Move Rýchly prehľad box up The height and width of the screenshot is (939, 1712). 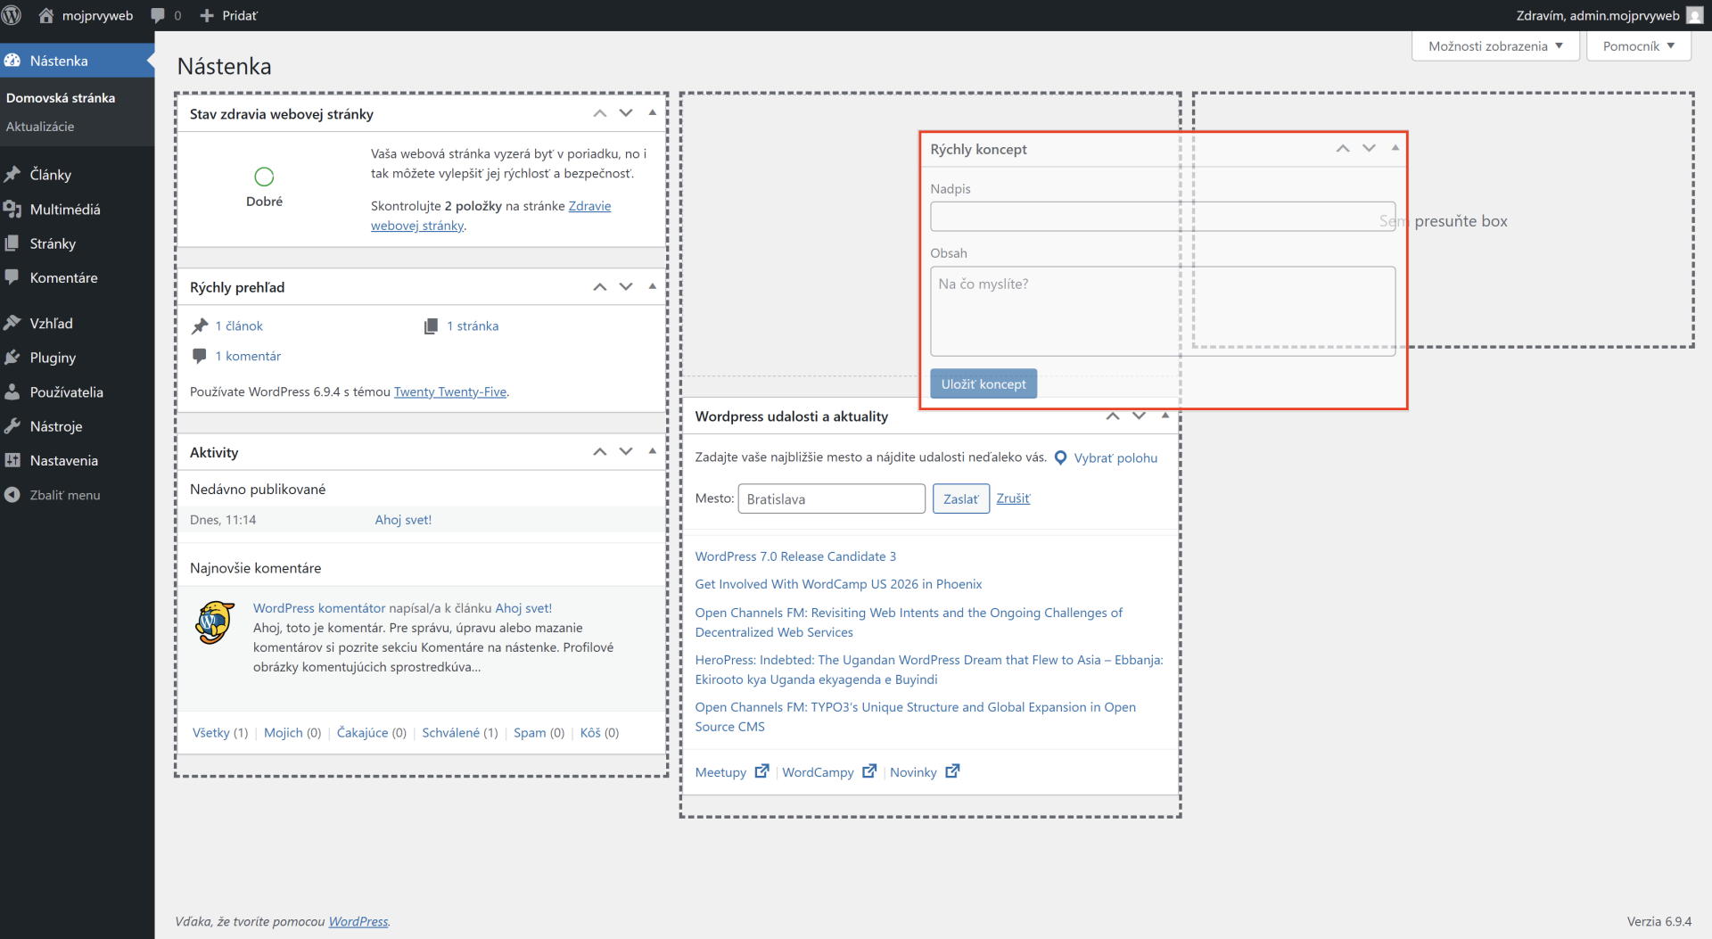click(x=600, y=287)
